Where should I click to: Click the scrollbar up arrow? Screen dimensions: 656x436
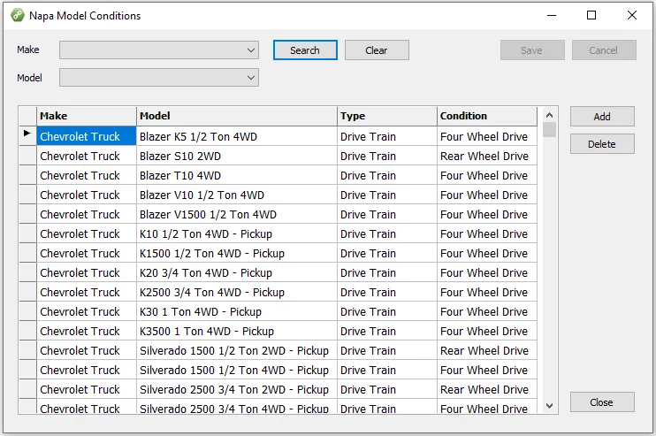[x=550, y=115]
